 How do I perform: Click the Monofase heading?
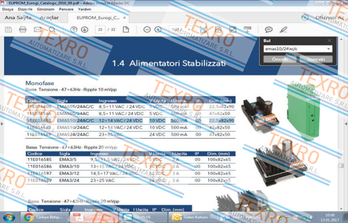[x=40, y=83]
